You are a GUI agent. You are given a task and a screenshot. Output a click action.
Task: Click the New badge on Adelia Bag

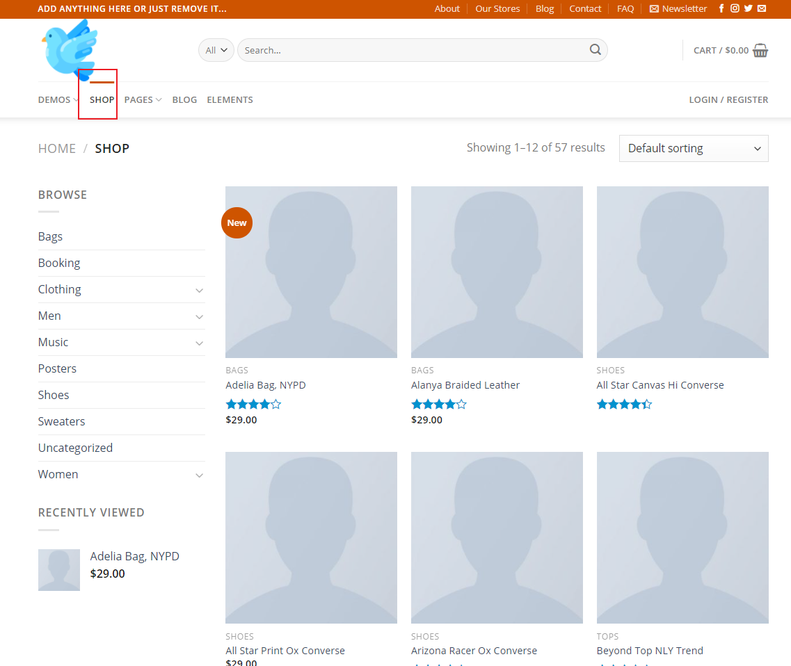(237, 222)
